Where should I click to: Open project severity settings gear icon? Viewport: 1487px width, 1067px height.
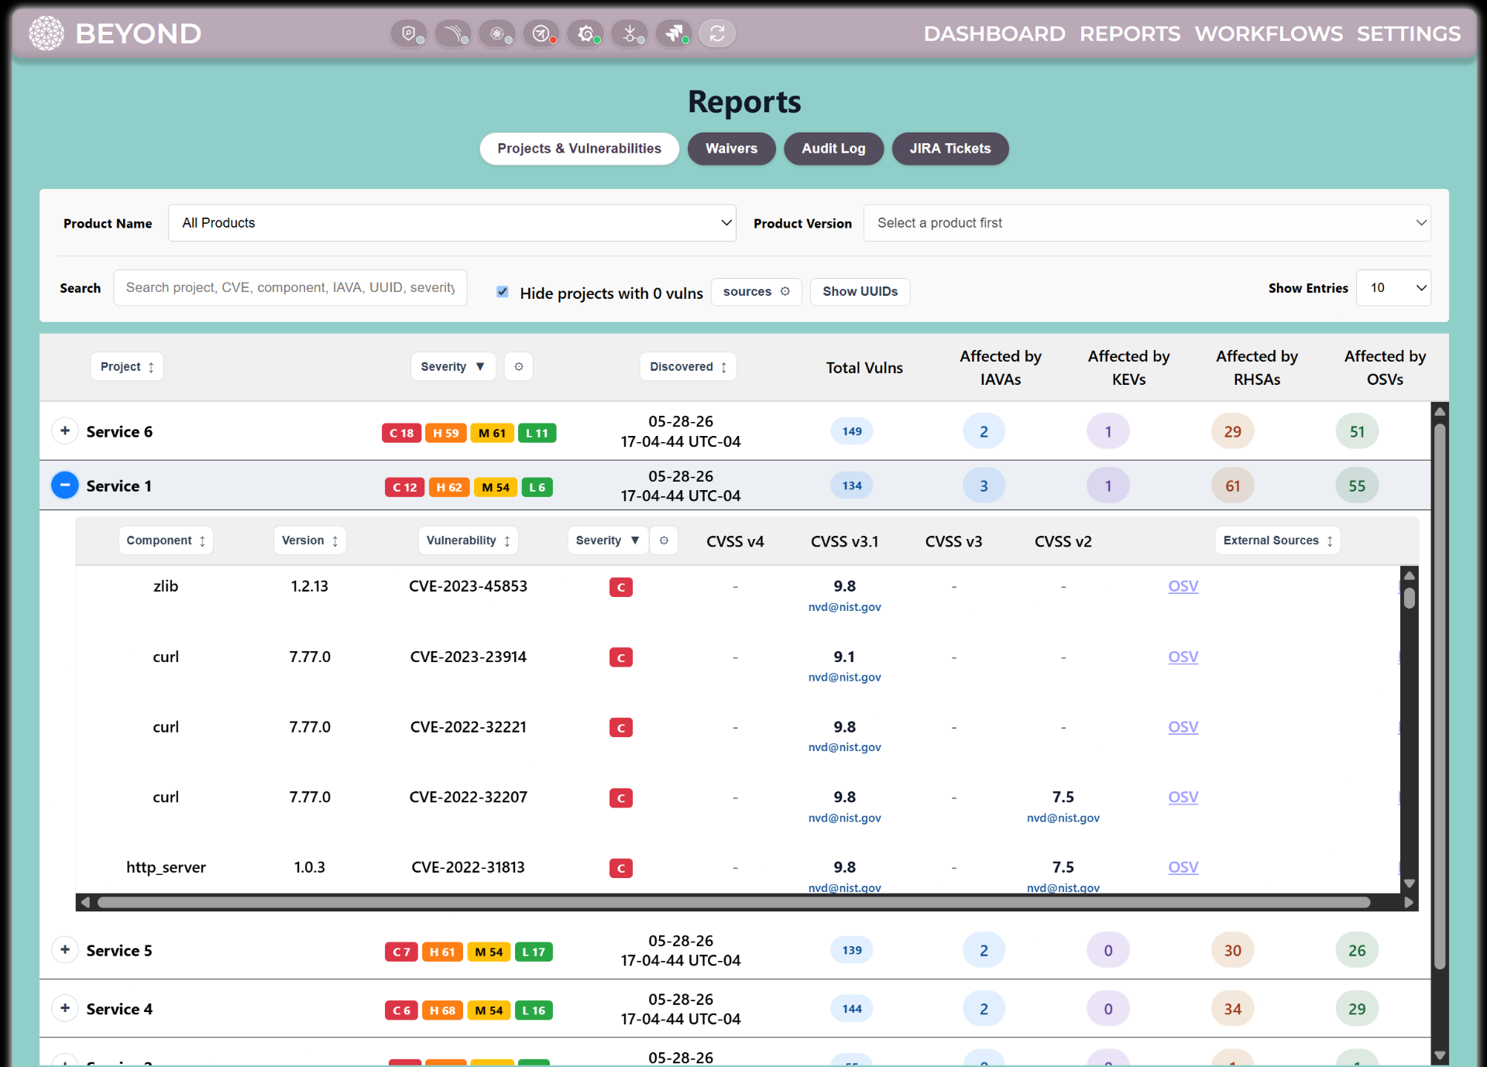pos(519,366)
